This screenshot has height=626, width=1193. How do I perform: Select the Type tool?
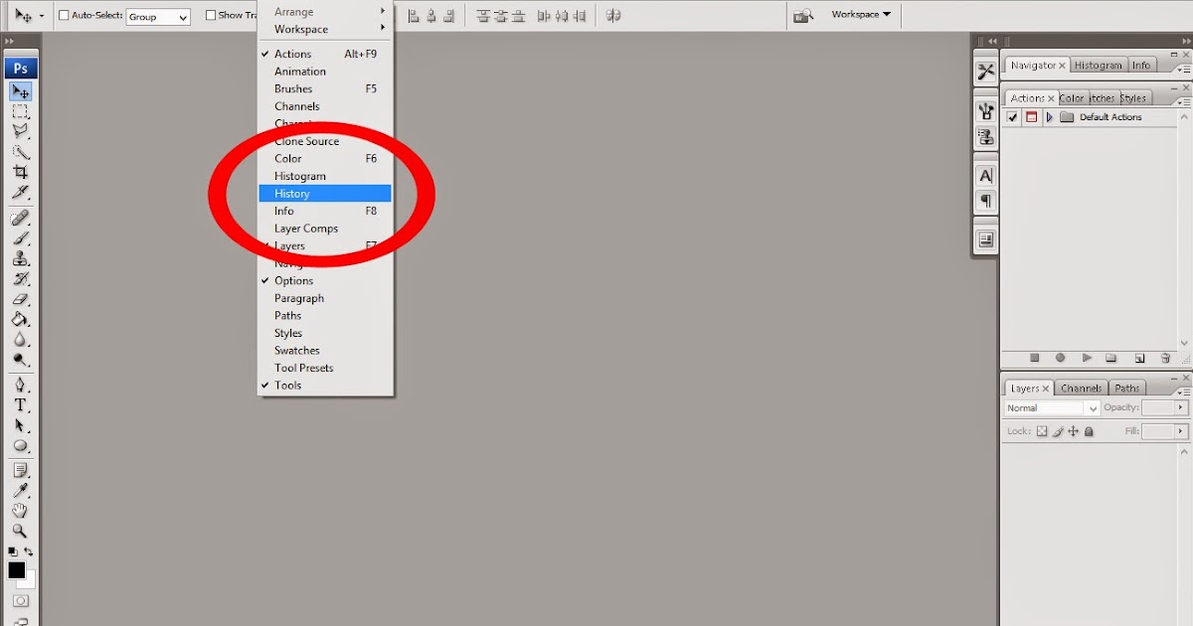coord(21,405)
